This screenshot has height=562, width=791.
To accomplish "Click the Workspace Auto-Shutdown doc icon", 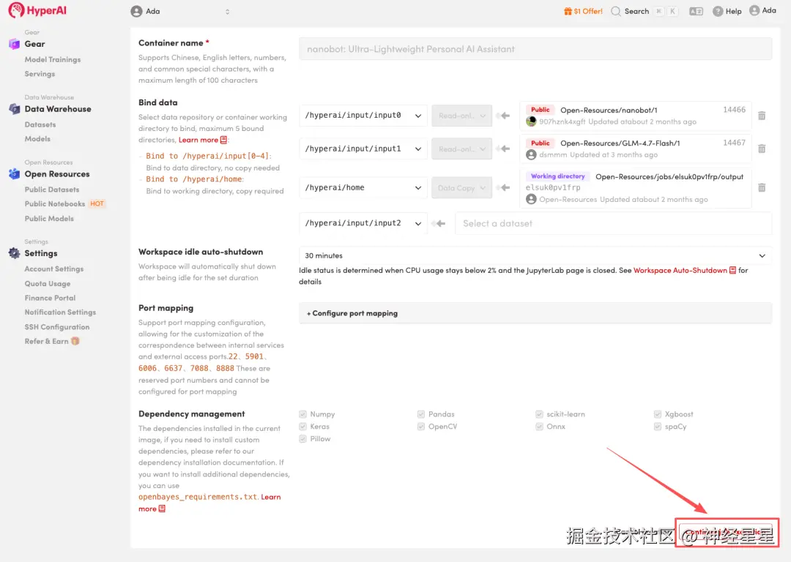I will click(732, 270).
